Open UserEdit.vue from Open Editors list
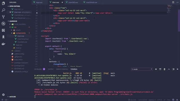This screenshot has width=180, height=101. click(19, 15)
